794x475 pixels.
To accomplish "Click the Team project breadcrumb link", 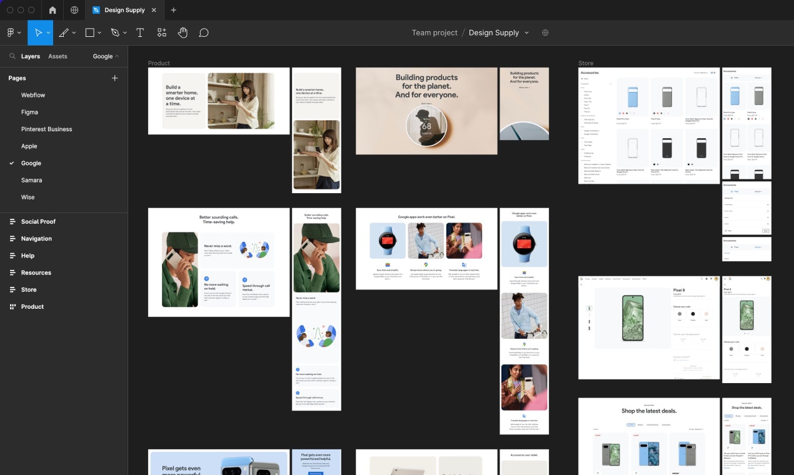I will [x=435, y=32].
